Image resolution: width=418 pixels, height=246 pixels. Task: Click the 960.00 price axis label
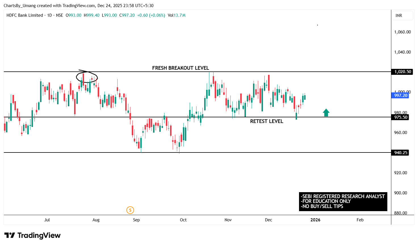click(x=401, y=133)
